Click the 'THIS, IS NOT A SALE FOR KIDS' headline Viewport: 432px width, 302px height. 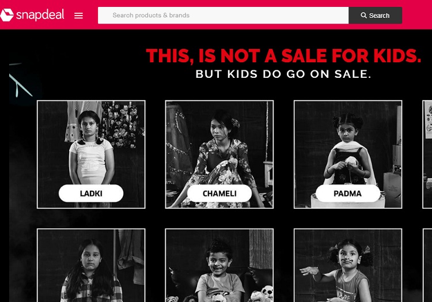click(283, 56)
